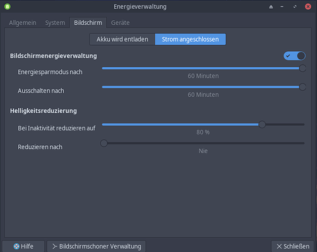The width and height of the screenshot is (317, 252).
Task: Click the Reduzieren nach slider handle
Action: [104, 143]
